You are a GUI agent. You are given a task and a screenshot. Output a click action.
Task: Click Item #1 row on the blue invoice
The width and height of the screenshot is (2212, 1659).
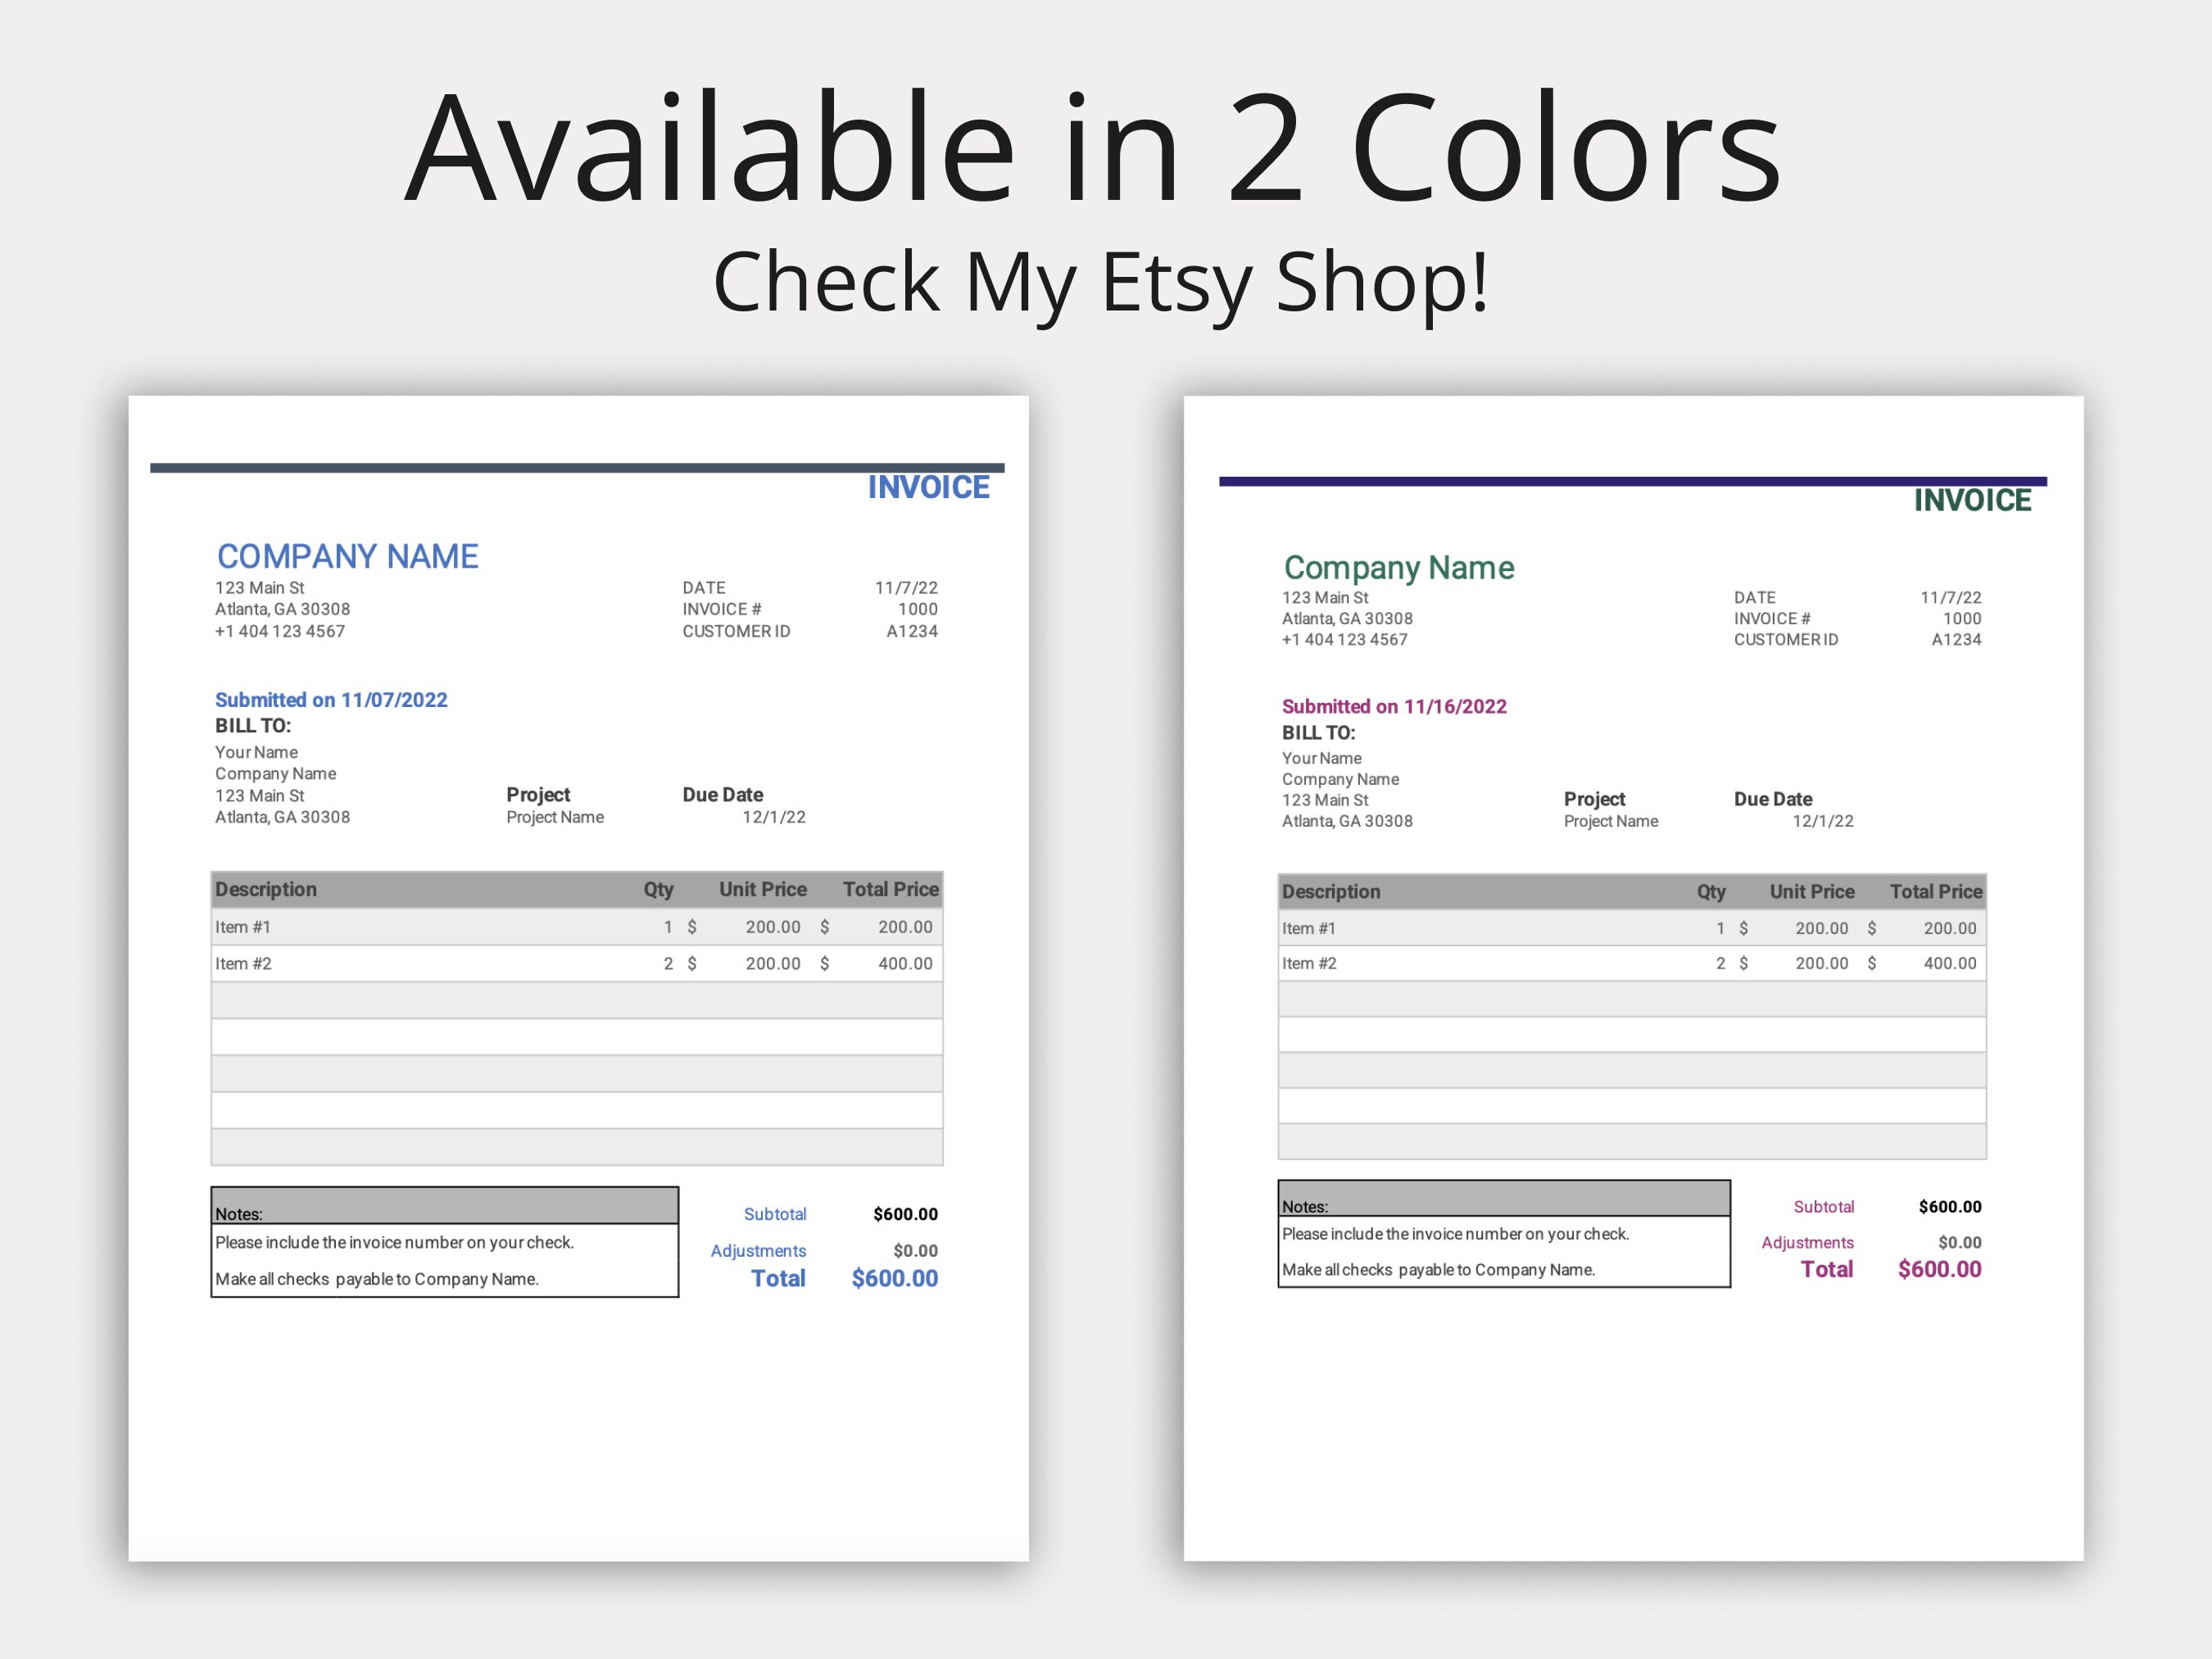point(242,927)
